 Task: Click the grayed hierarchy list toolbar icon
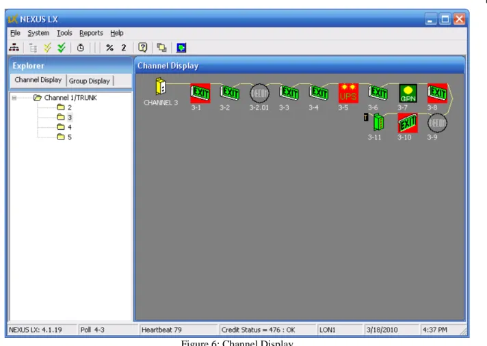(33, 47)
